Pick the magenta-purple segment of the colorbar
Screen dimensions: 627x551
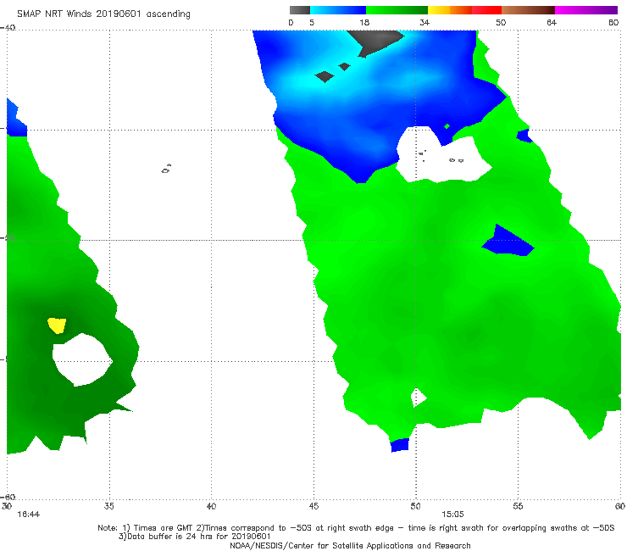[x=586, y=10]
